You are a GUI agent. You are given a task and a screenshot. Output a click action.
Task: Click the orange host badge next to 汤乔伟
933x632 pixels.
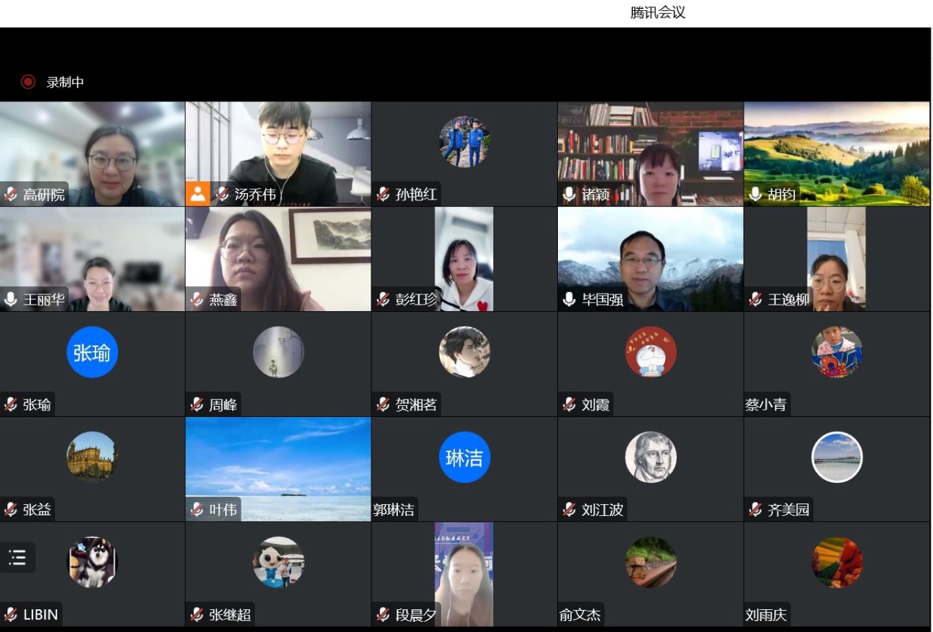pos(197,195)
